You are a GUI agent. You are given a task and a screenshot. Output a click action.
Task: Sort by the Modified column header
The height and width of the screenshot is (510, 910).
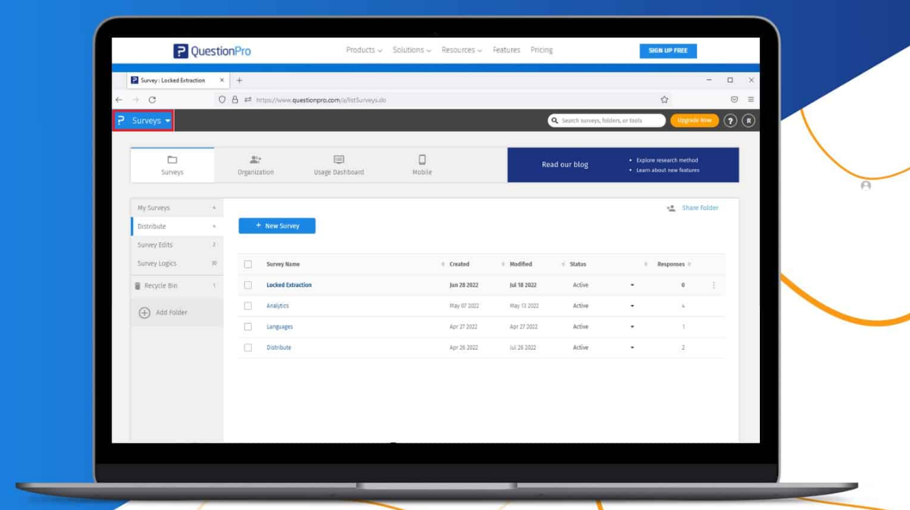point(520,264)
